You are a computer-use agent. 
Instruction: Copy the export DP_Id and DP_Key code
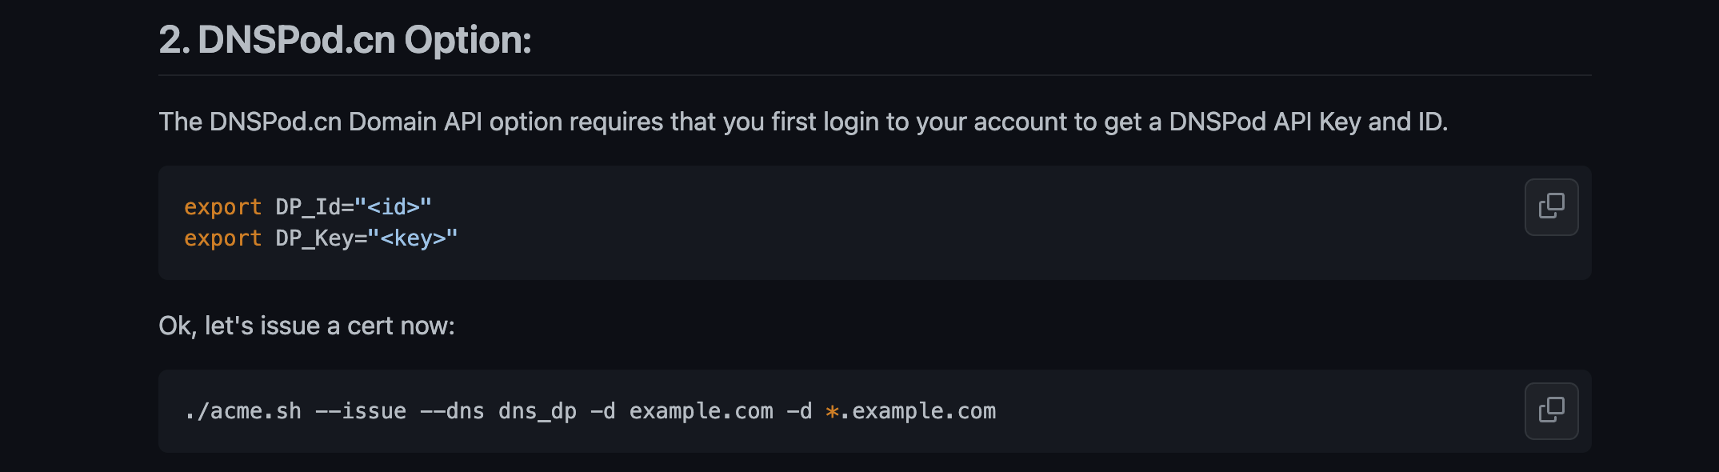(x=1551, y=206)
